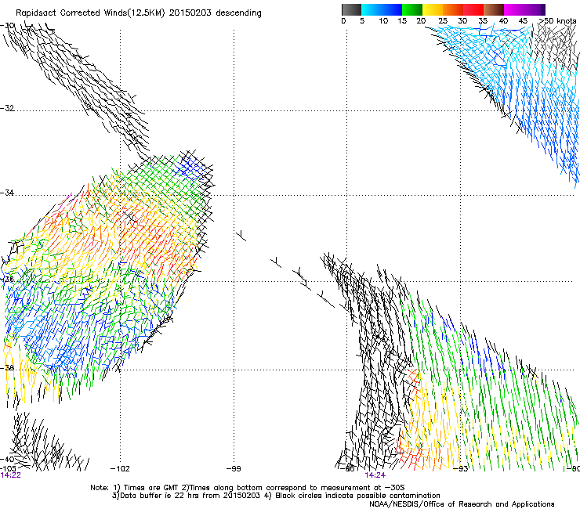
Task: Select the latitude label "-34"
Action: 7,193
